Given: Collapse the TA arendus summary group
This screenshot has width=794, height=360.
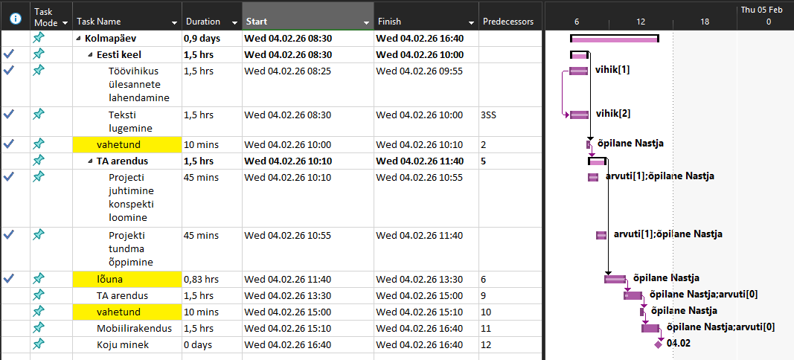Looking at the screenshot, I should [x=90, y=161].
